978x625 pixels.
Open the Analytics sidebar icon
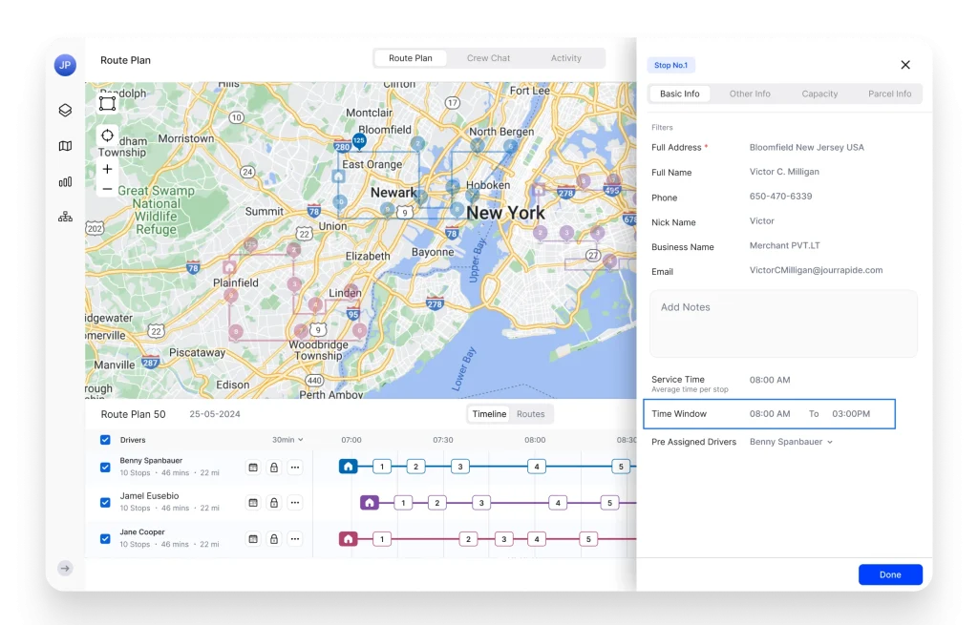tap(64, 181)
